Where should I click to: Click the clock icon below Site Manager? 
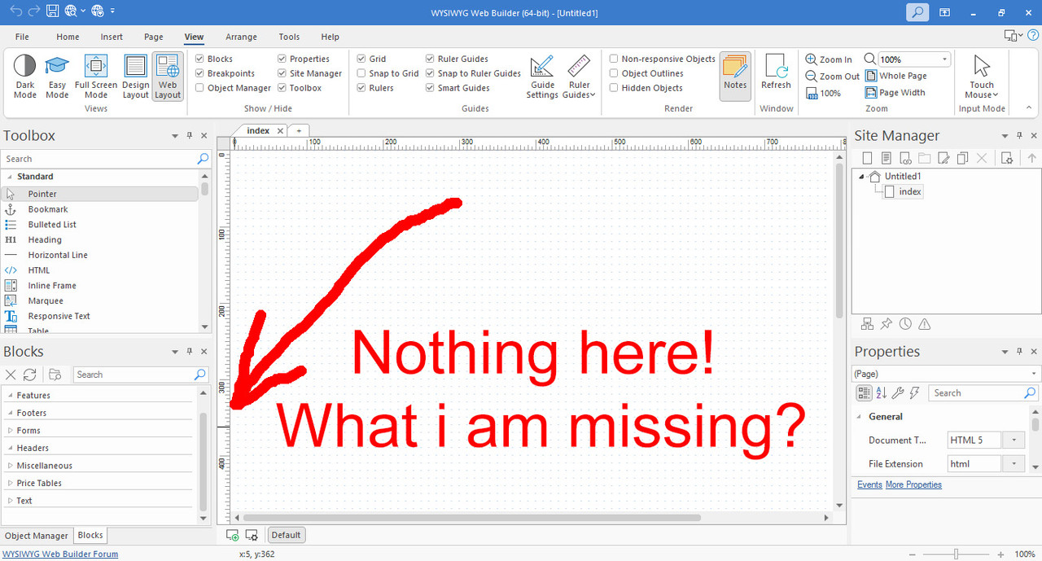(905, 324)
